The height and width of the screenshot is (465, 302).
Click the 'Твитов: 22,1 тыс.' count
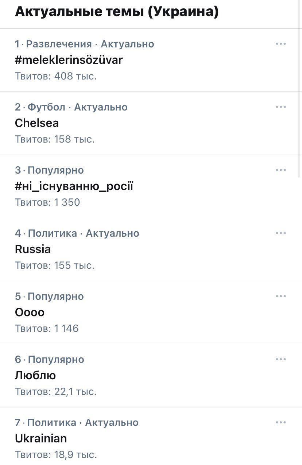56,392
